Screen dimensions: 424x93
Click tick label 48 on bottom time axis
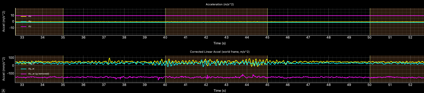pos(328,85)
